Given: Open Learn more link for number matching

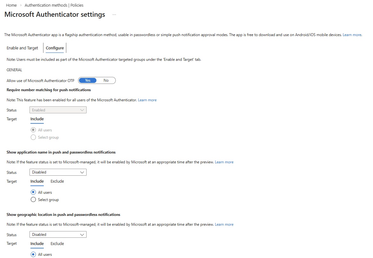Looking at the screenshot, I should coord(147,100).
